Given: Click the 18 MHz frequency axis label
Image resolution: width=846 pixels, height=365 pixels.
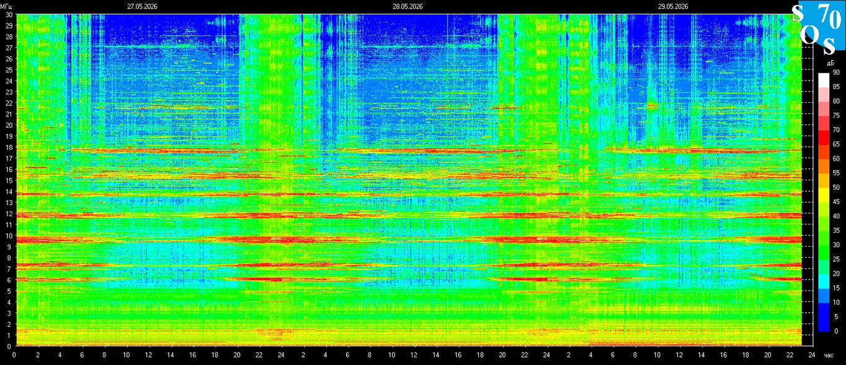Looking at the screenshot, I should pos(8,147).
